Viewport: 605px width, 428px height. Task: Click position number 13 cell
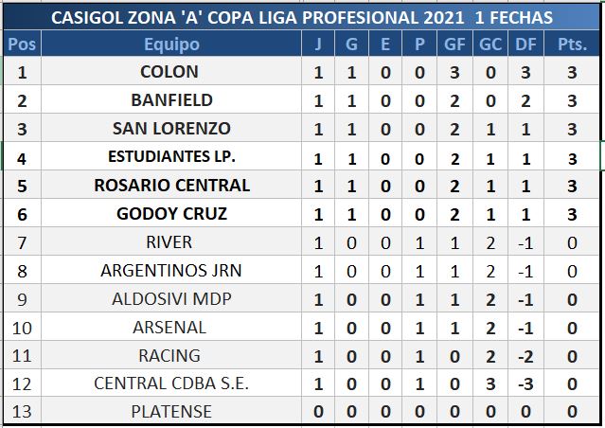pyautogui.click(x=22, y=412)
